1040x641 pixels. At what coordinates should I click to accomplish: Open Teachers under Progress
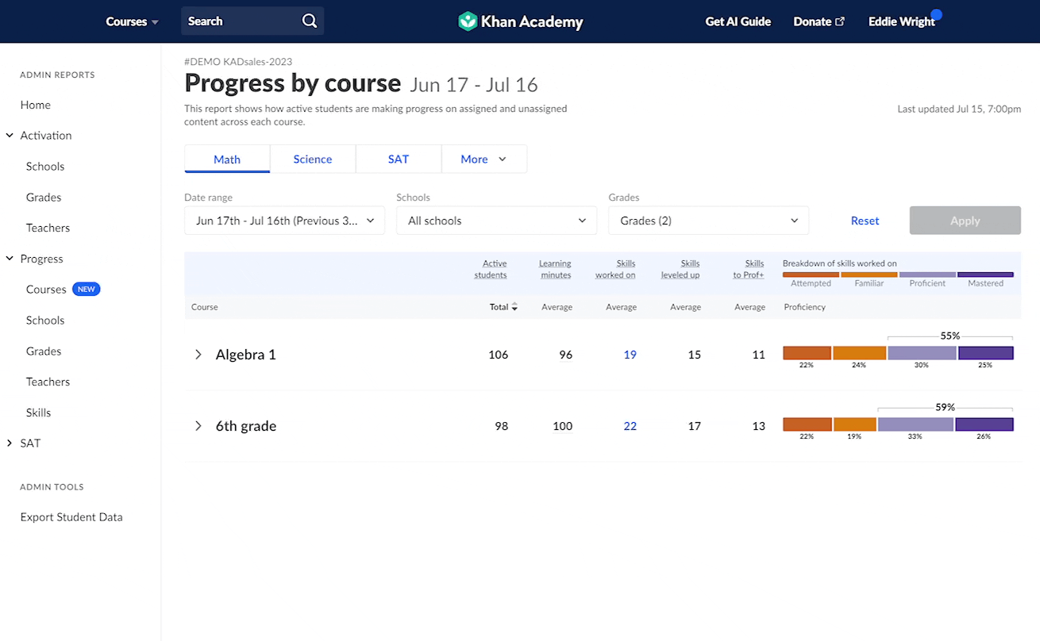[48, 382]
